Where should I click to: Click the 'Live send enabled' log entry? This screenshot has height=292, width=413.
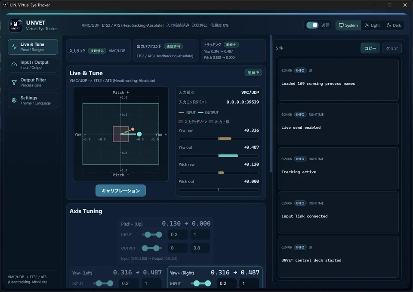[339, 124]
